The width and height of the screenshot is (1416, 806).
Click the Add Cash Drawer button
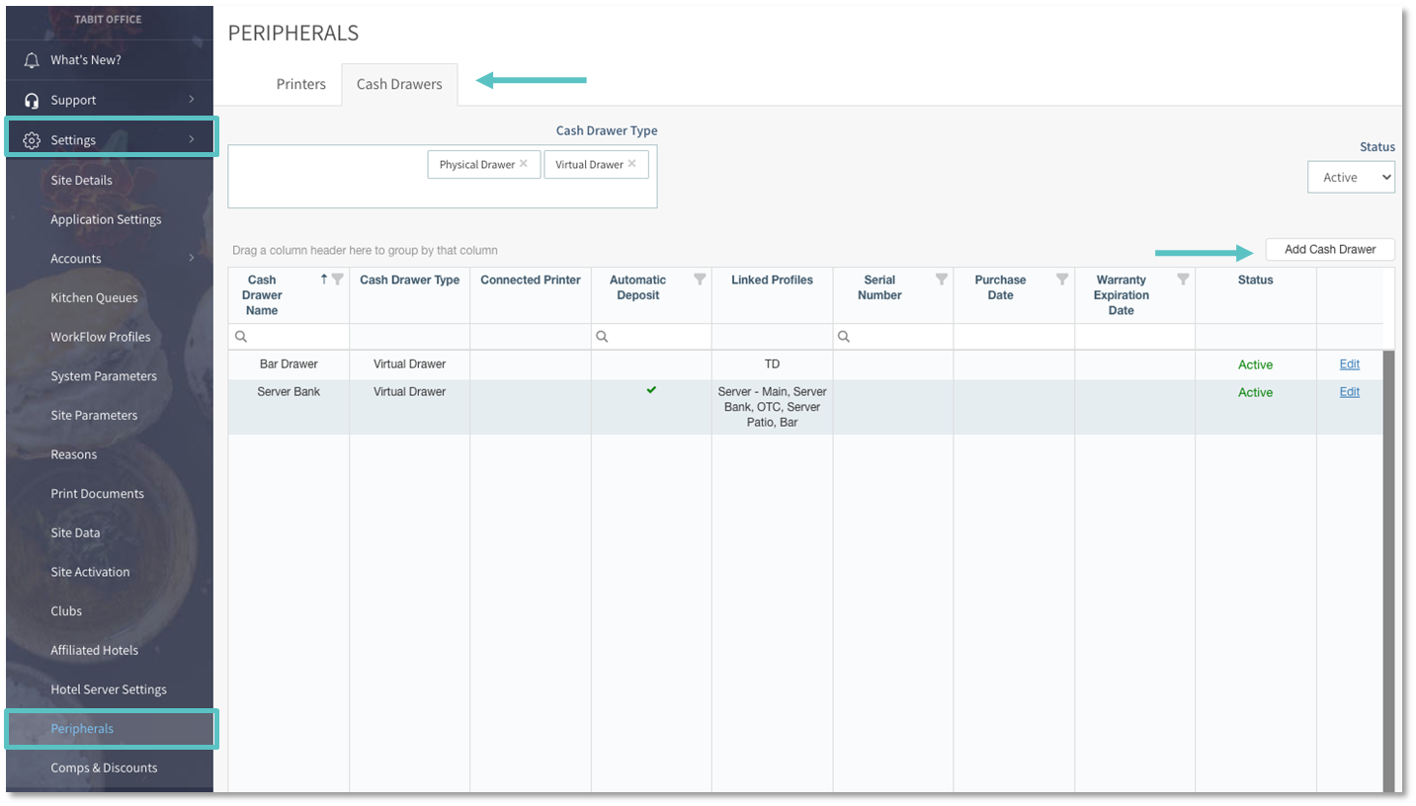[1329, 250]
